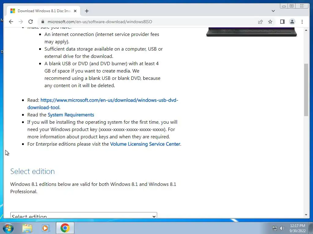Restore down the Chrome window
The width and height of the screenshot is (313, 234).
click(x=292, y=6)
